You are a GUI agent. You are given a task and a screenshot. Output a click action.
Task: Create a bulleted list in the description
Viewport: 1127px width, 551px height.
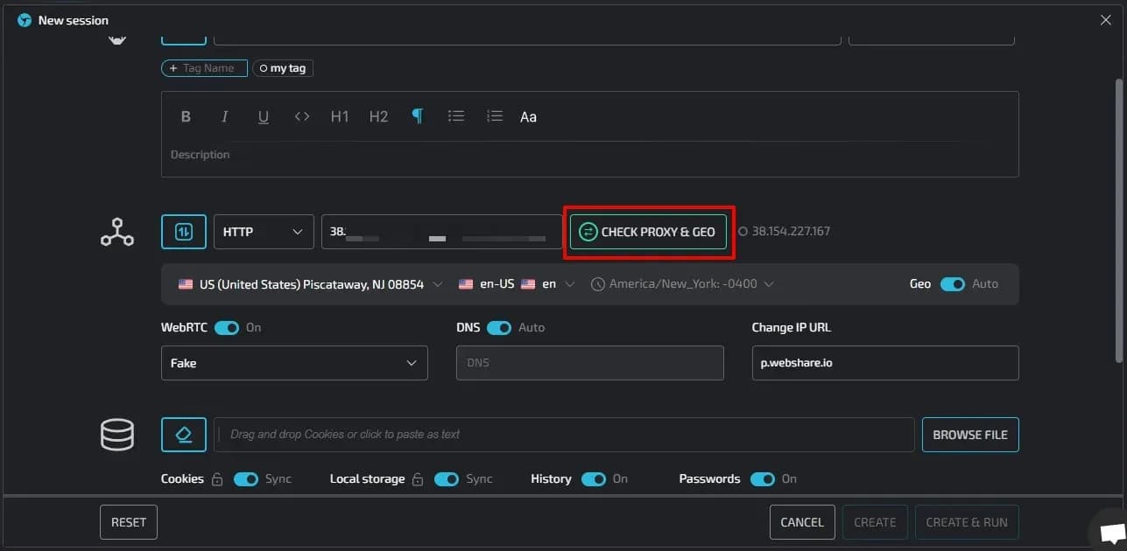click(x=456, y=115)
